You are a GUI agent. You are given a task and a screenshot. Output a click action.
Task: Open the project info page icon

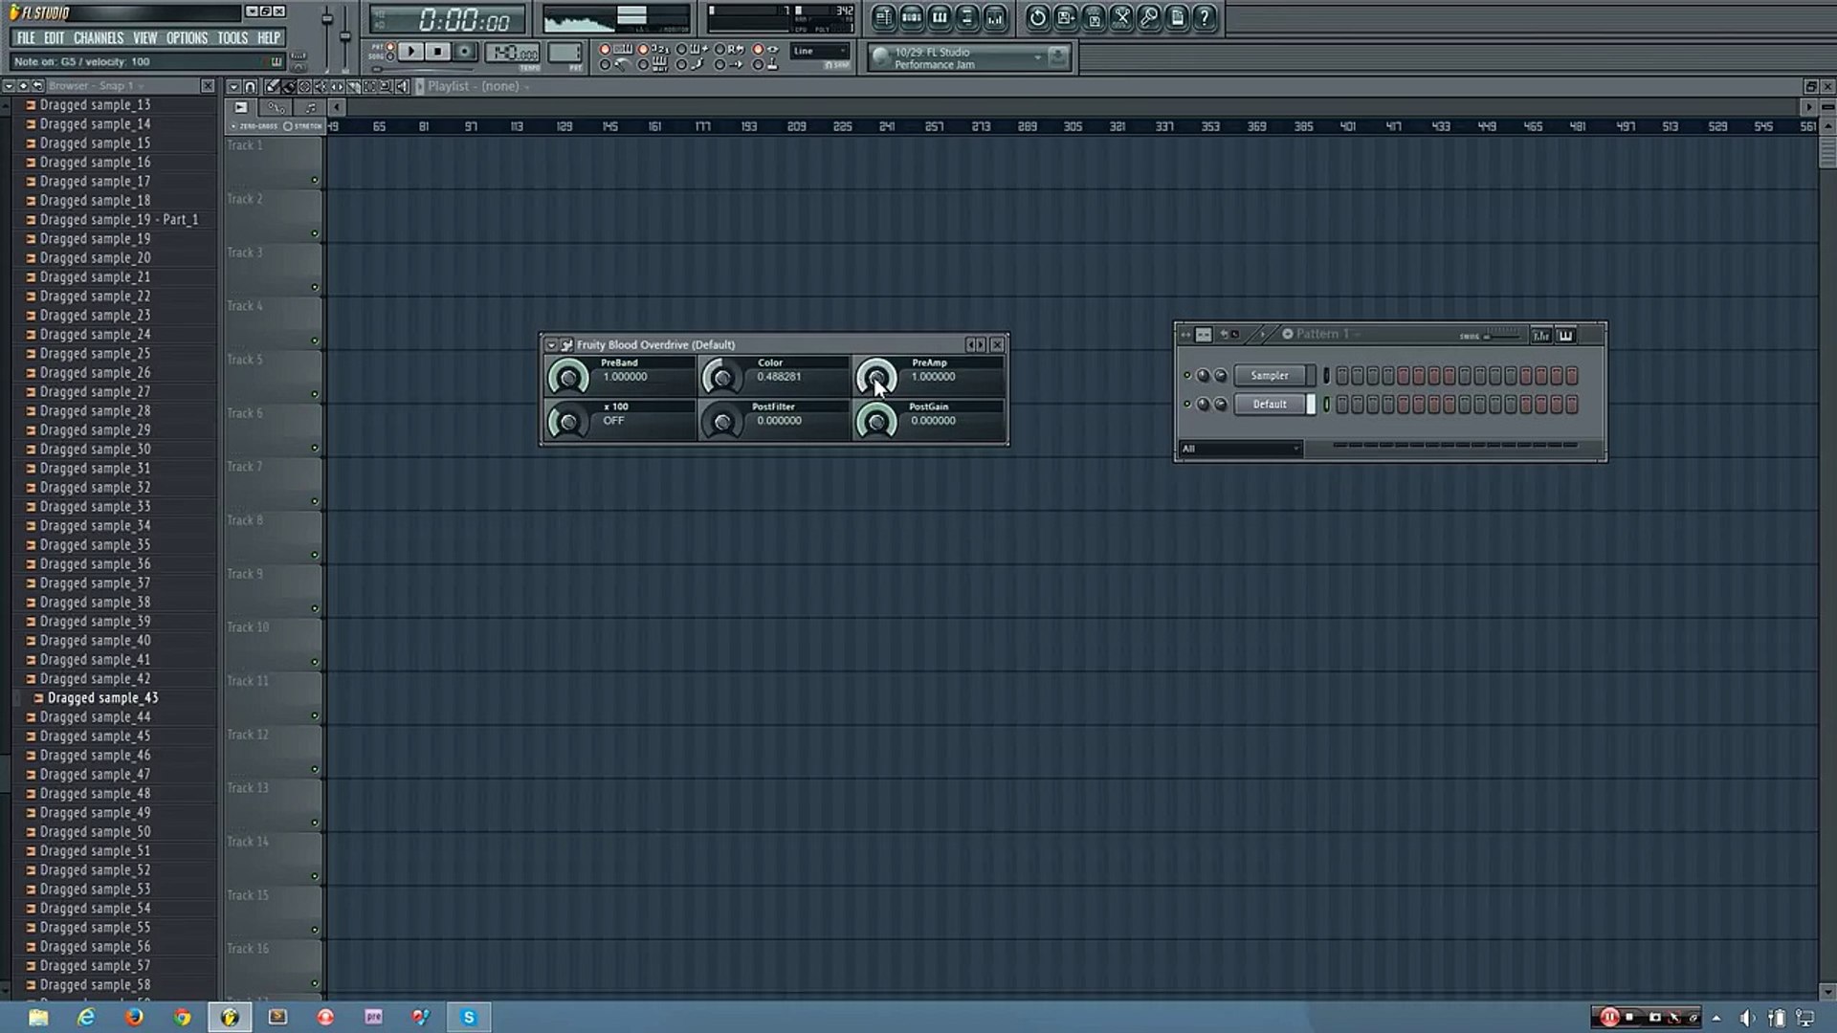1177,17
